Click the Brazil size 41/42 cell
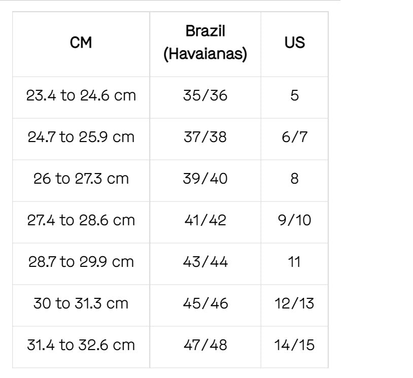413x378 pixels. tap(205, 220)
